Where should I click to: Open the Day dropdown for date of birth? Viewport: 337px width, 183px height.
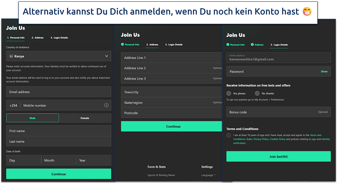pyautogui.click(x=23, y=160)
